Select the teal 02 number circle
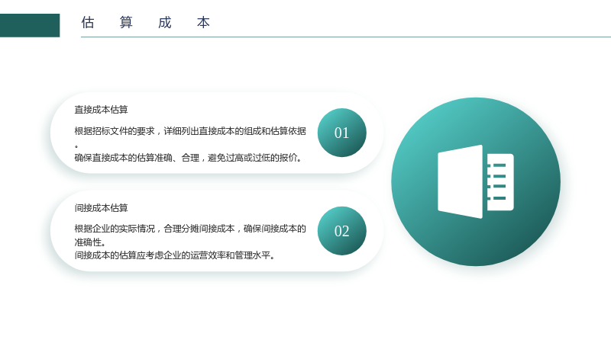The image size is (611, 343). [x=341, y=231]
